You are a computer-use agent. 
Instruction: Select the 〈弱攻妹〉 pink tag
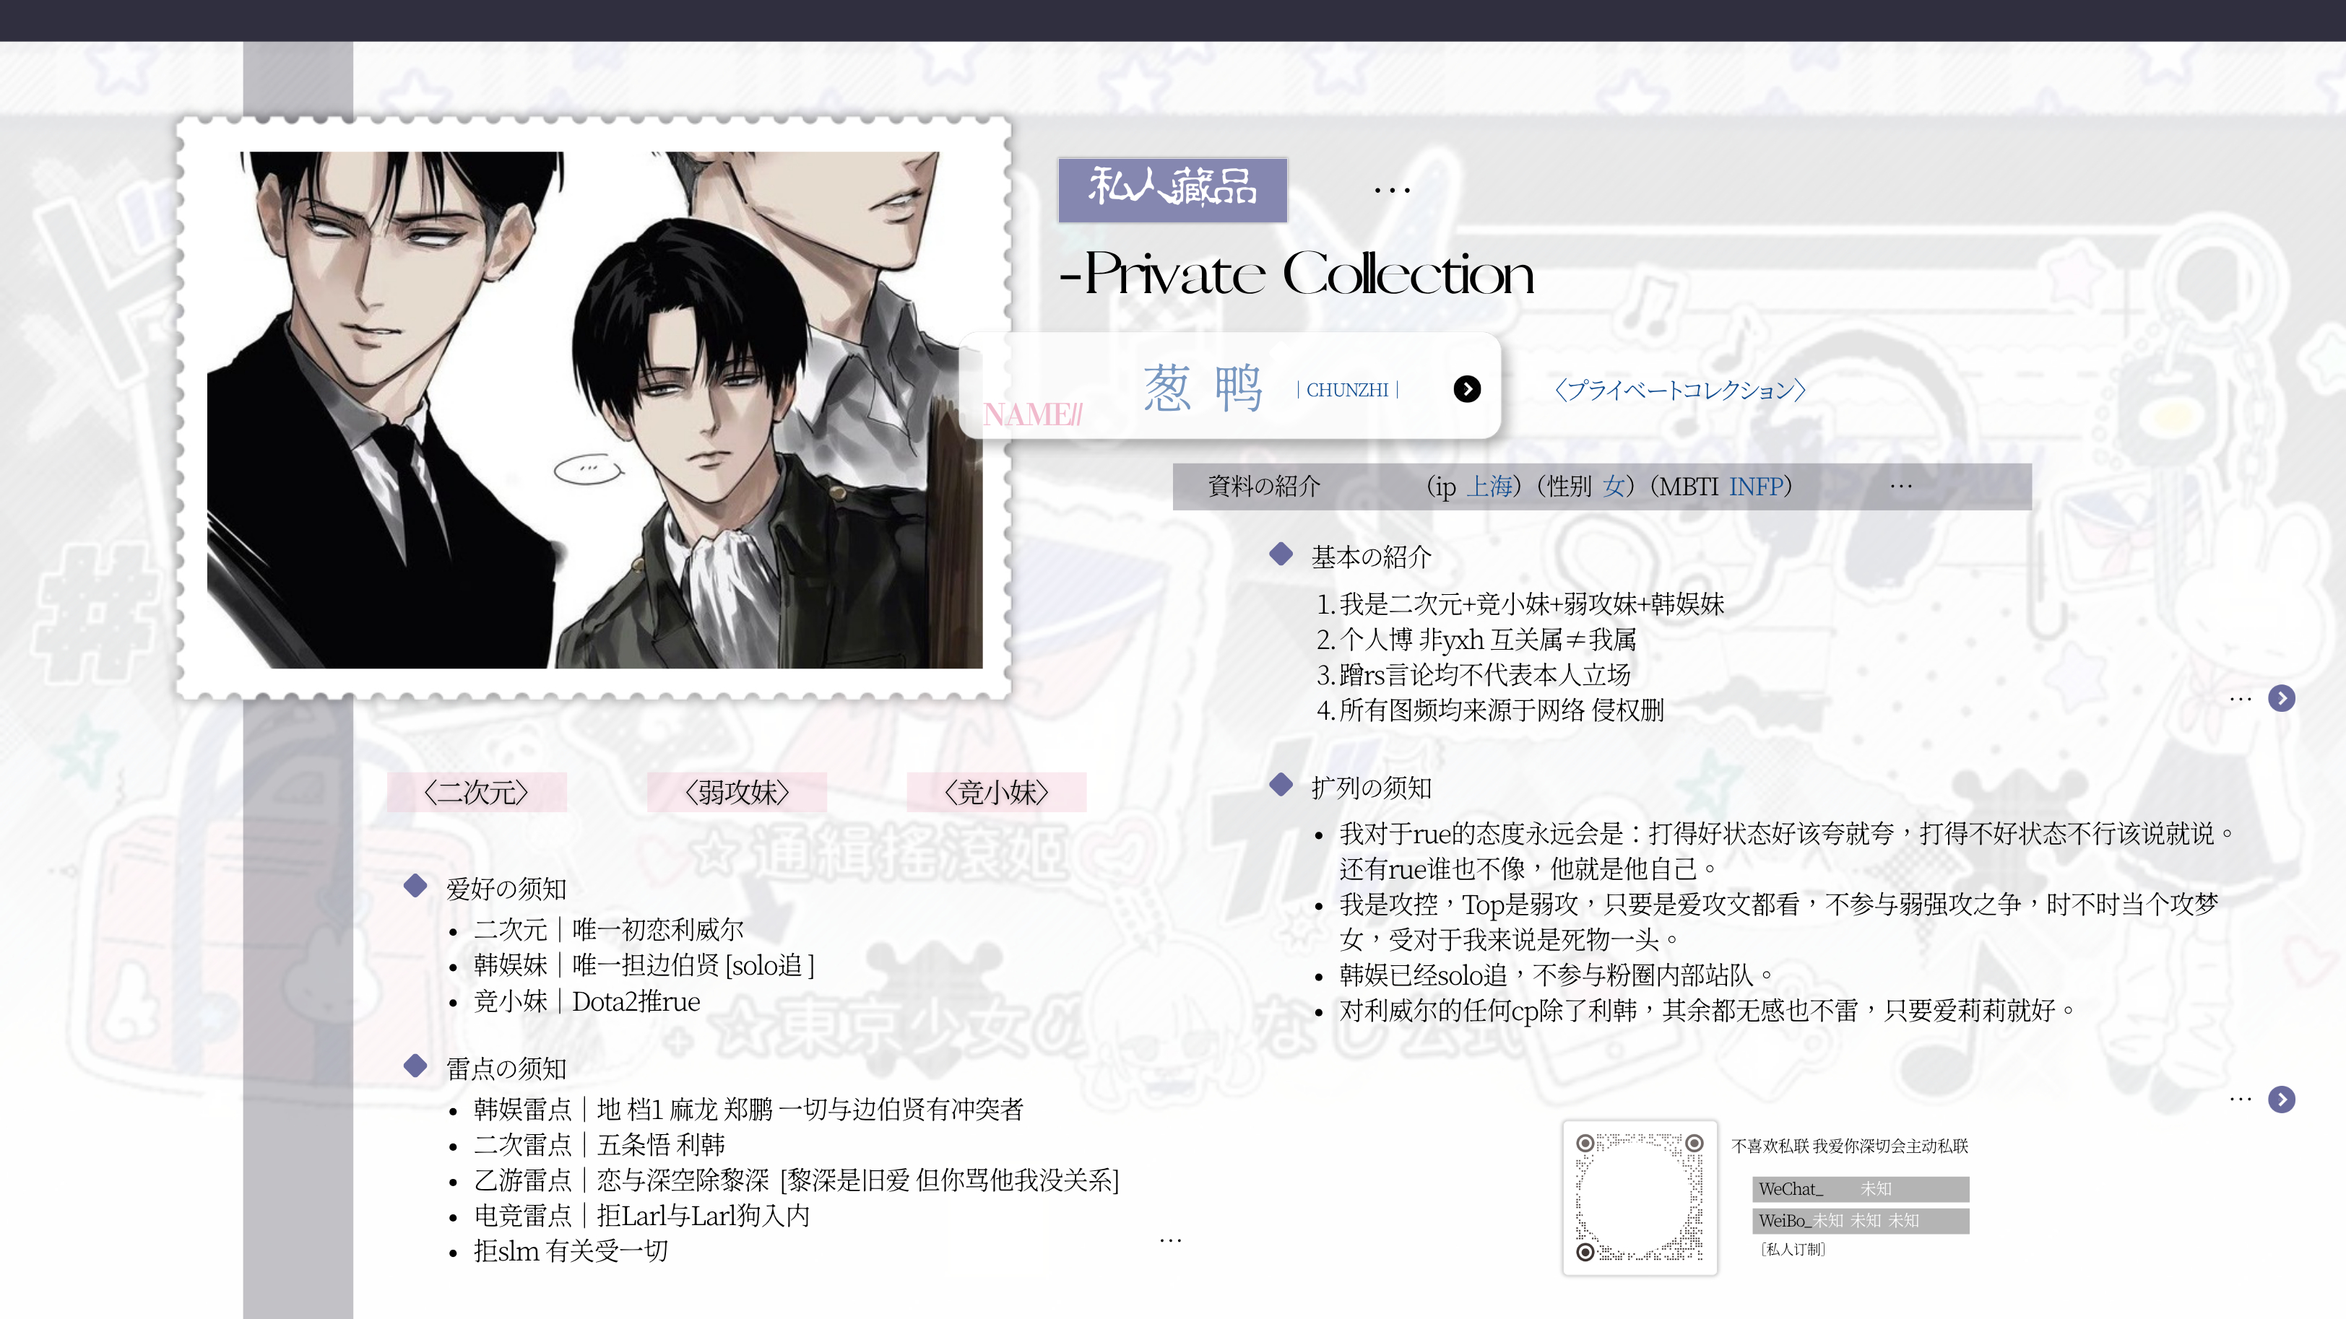click(x=737, y=791)
